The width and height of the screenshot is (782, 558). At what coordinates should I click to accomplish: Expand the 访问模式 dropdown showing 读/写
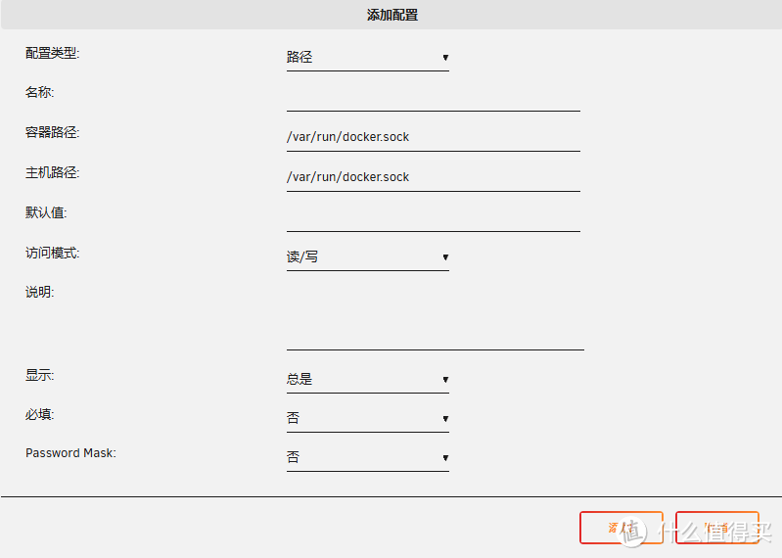pyautogui.click(x=367, y=257)
